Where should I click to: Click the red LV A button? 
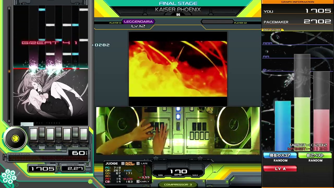[x=280, y=169]
